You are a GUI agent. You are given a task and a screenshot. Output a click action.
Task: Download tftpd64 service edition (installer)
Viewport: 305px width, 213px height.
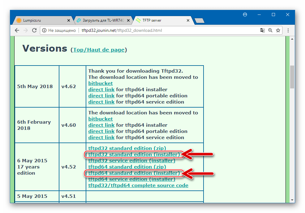[x=132, y=179]
